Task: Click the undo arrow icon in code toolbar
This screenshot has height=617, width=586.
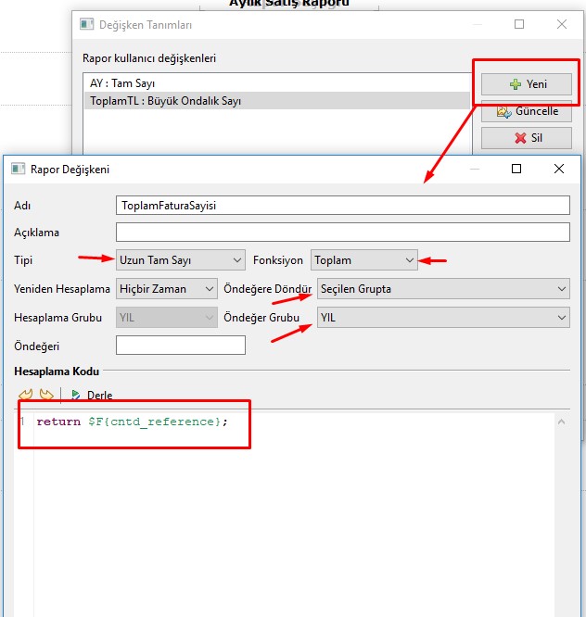Action: tap(25, 395)
